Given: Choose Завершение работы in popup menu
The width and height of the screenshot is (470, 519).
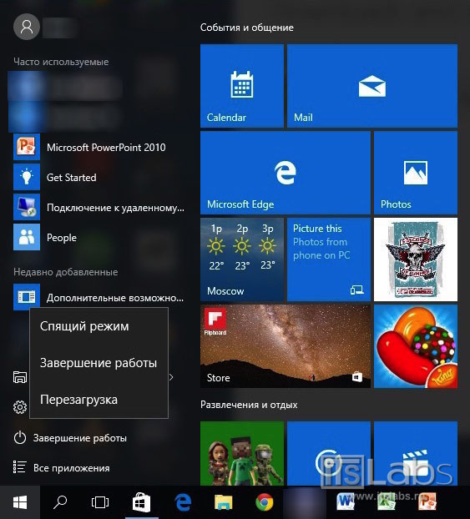Looking at the screenshot, I should coord(99,363).
